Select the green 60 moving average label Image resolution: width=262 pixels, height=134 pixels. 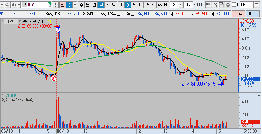click(x=55, y=21)
